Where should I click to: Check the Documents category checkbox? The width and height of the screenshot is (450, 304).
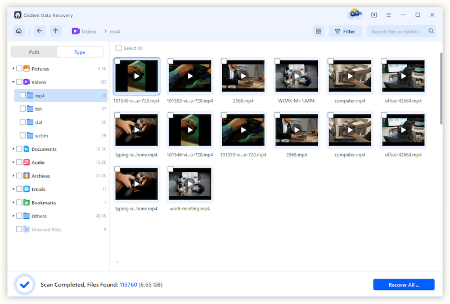click(19, 149)
